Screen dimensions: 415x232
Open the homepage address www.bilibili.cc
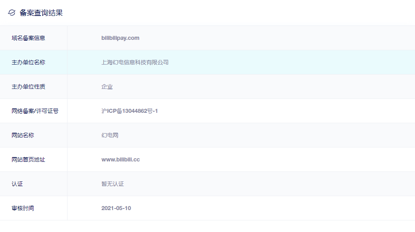point(120,159)
